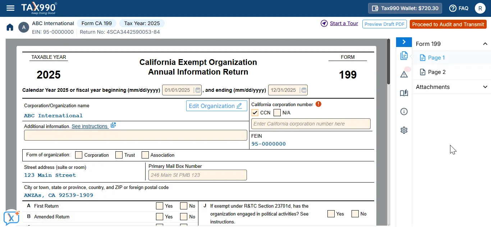Select the pages icon in the right sidebar
The width and height of the screenshot is (491, 227).
[x=404, y=56]
